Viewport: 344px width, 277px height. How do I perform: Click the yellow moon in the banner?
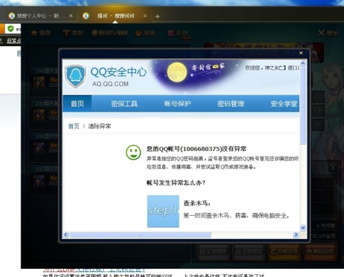pyautogui.click(x=177, y=72)
